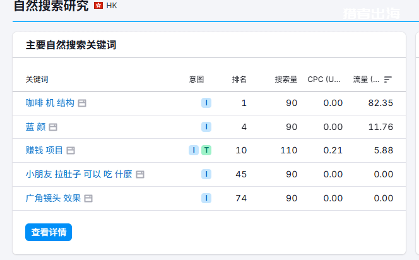This screenshot has height=260, width=419.
Task: Click the 搜索量 column header
Action: (x=286, y=80)
